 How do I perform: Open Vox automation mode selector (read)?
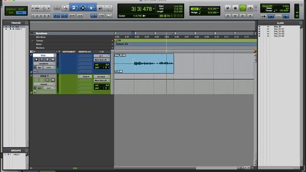49,67
